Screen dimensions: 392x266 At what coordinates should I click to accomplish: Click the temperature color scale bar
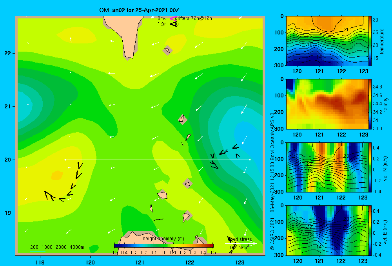[370, 41]
